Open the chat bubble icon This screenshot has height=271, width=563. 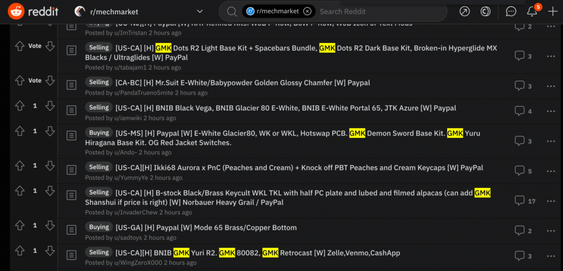click(x=511, y=12)
